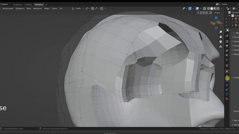Switch to the Sculpting workspace tab
The width and height of the screenshot is (239, 134).
coord(17,4)
